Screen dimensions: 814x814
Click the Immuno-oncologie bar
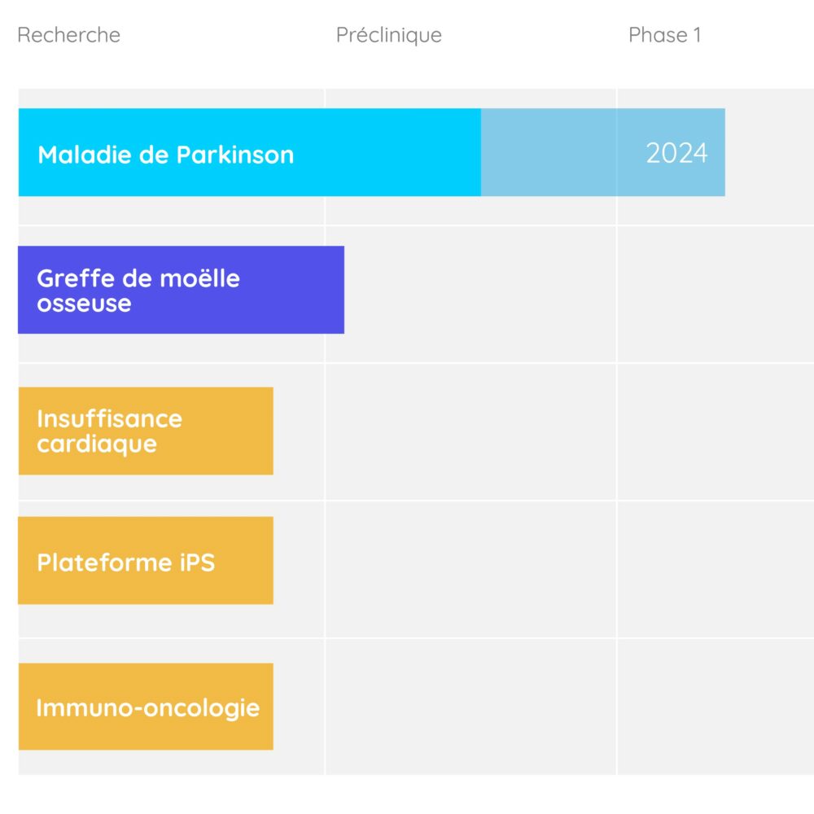point(146,707)
